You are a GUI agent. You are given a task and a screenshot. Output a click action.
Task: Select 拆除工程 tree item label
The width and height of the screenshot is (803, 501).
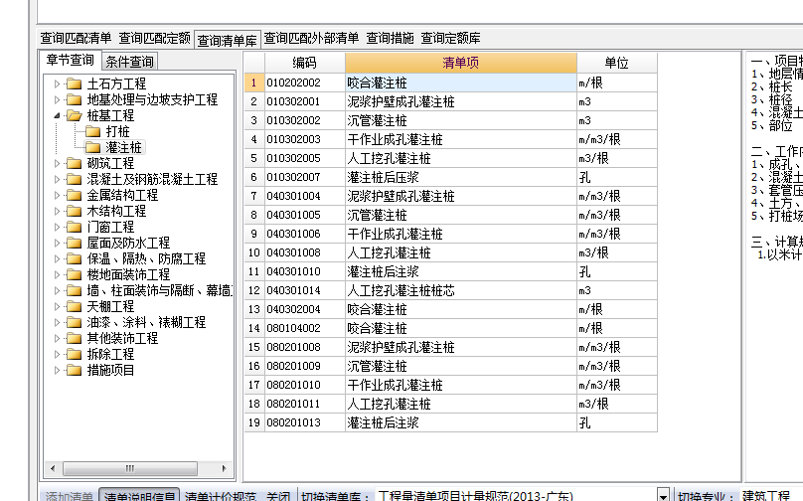110,354
